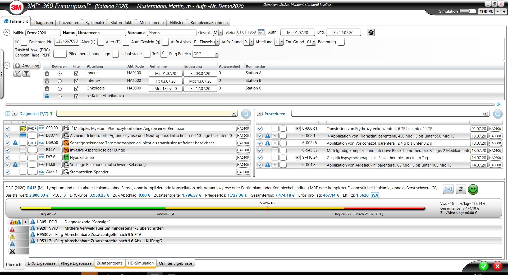The width and height of the screenshot is (508, 275).
Task: Click the icon button right of the Entl. date
Action: coord(371,32)
